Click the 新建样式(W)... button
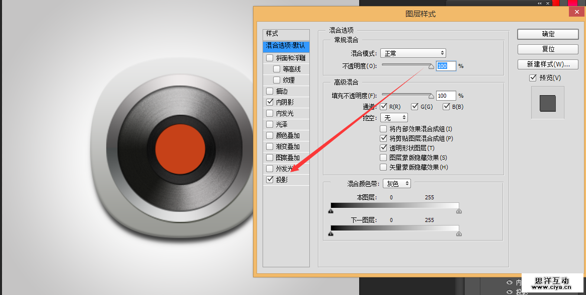 pyautogui.click(x=548, y=64)
